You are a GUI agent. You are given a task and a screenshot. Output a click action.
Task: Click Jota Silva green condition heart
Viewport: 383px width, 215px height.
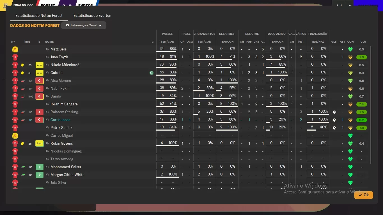point(350,183)
